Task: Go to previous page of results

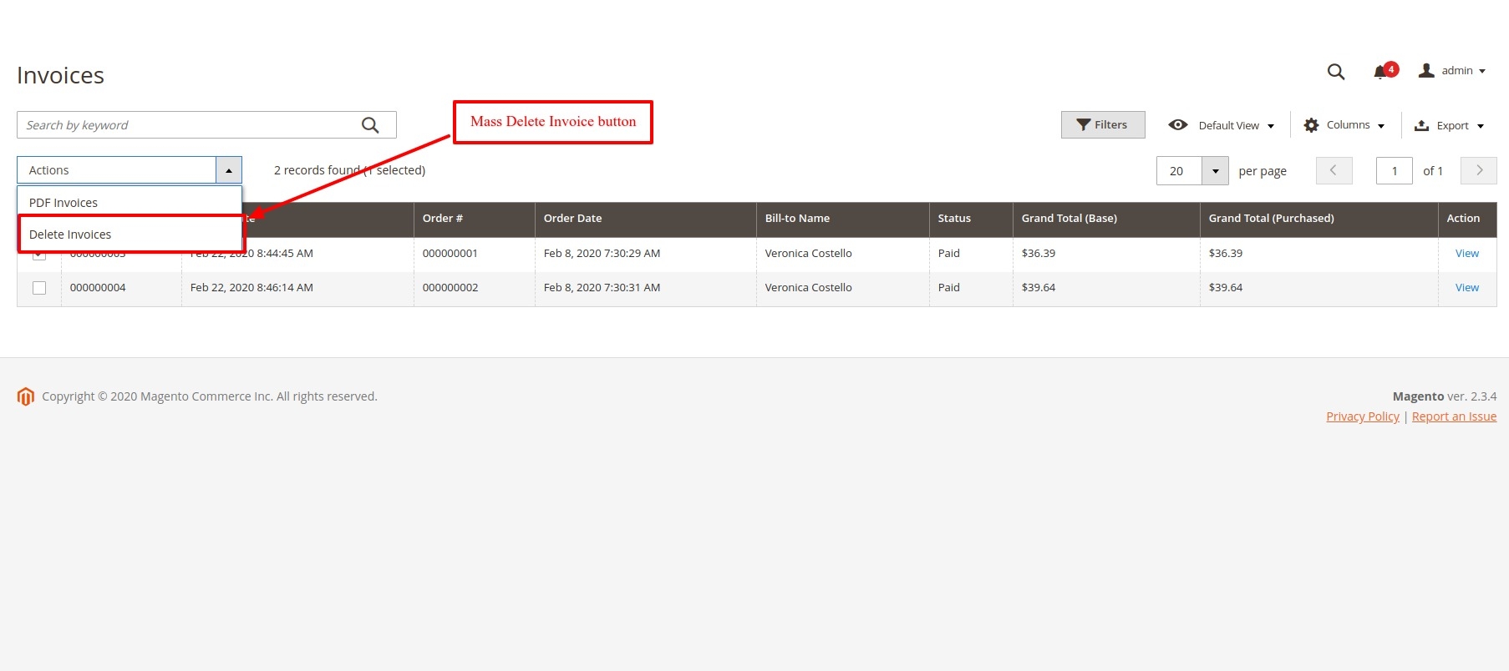Action: point(1334,170)
